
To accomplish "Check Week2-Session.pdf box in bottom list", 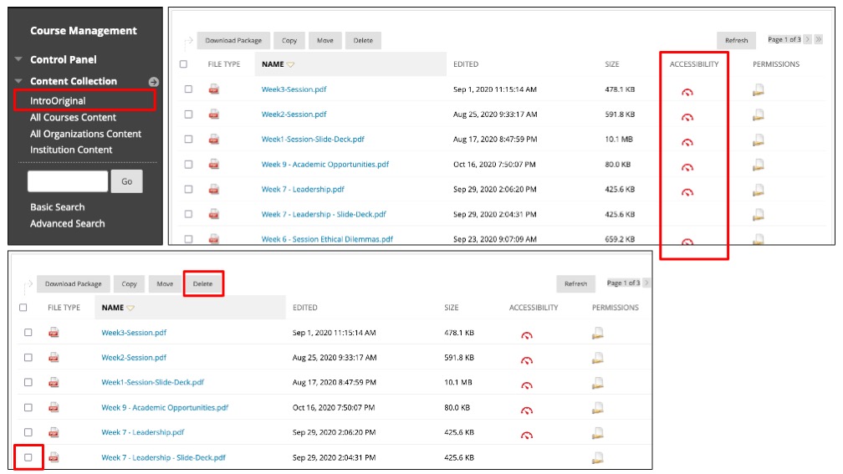I will point(28,358).
